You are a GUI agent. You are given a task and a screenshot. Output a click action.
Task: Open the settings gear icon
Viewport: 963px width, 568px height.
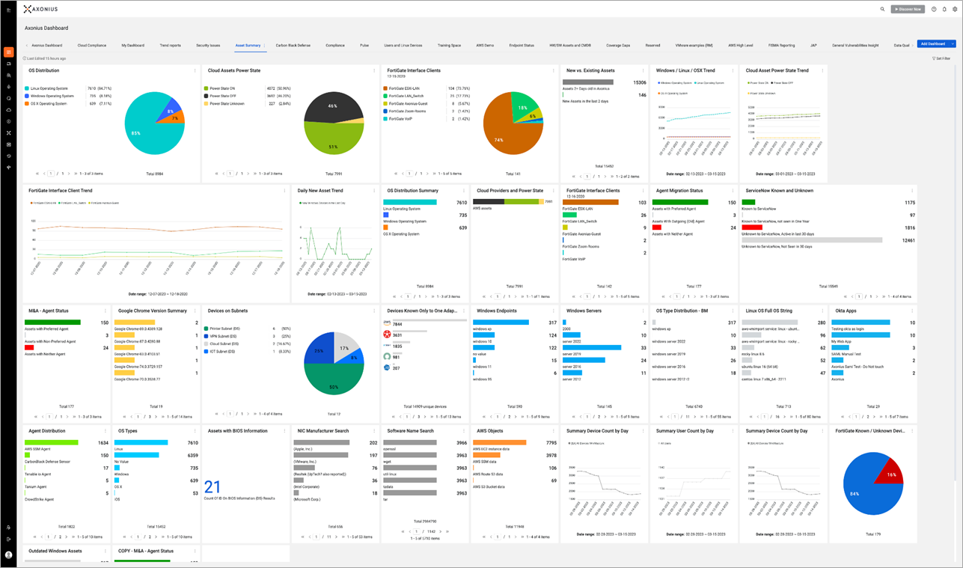pyautogui.click(x=955, y=9)
